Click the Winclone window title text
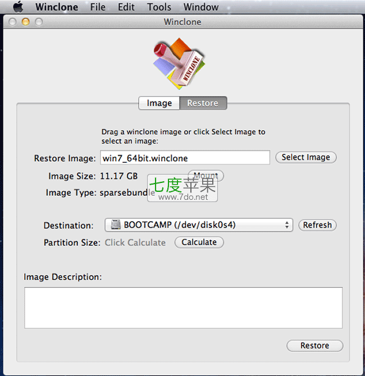Image resolution: width=365 pixels, height=376 pixels. [x=182, y=22]
